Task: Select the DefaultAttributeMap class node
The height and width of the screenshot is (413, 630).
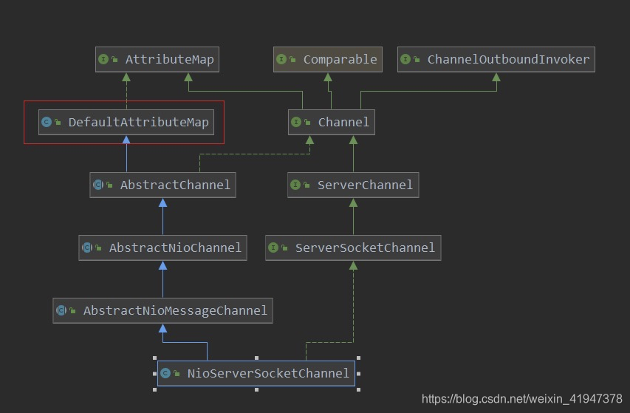Action: pos(138,122)
